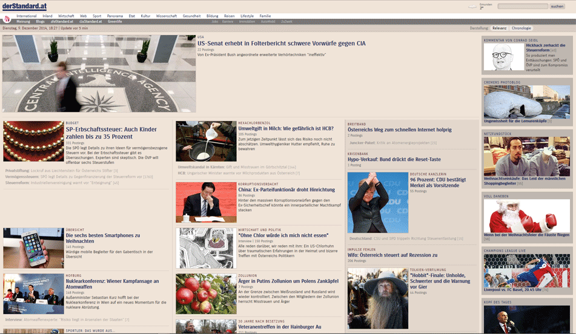Open the milk pouring article thumbnail
Image resolution: width=576 pixels, height=334 pixels.
click(x=206, y=142)
